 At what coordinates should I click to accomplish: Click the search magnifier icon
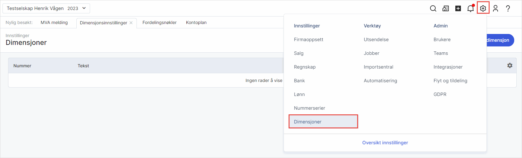(x=433, y=8)
